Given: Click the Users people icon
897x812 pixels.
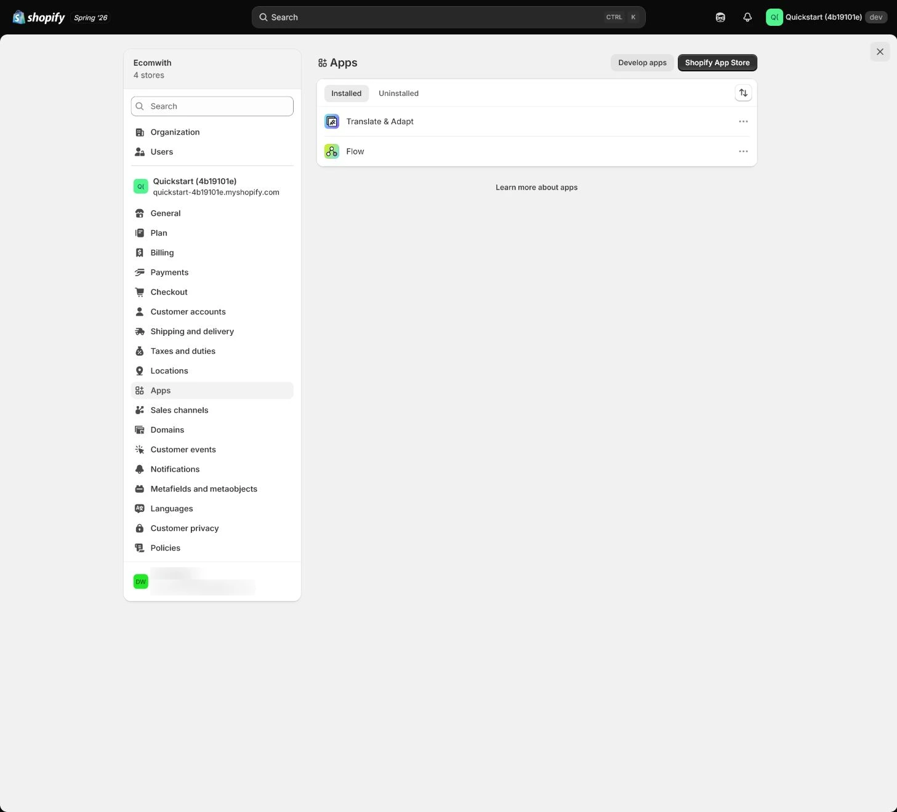Looking at the screenshot, I should coord(140,152).
